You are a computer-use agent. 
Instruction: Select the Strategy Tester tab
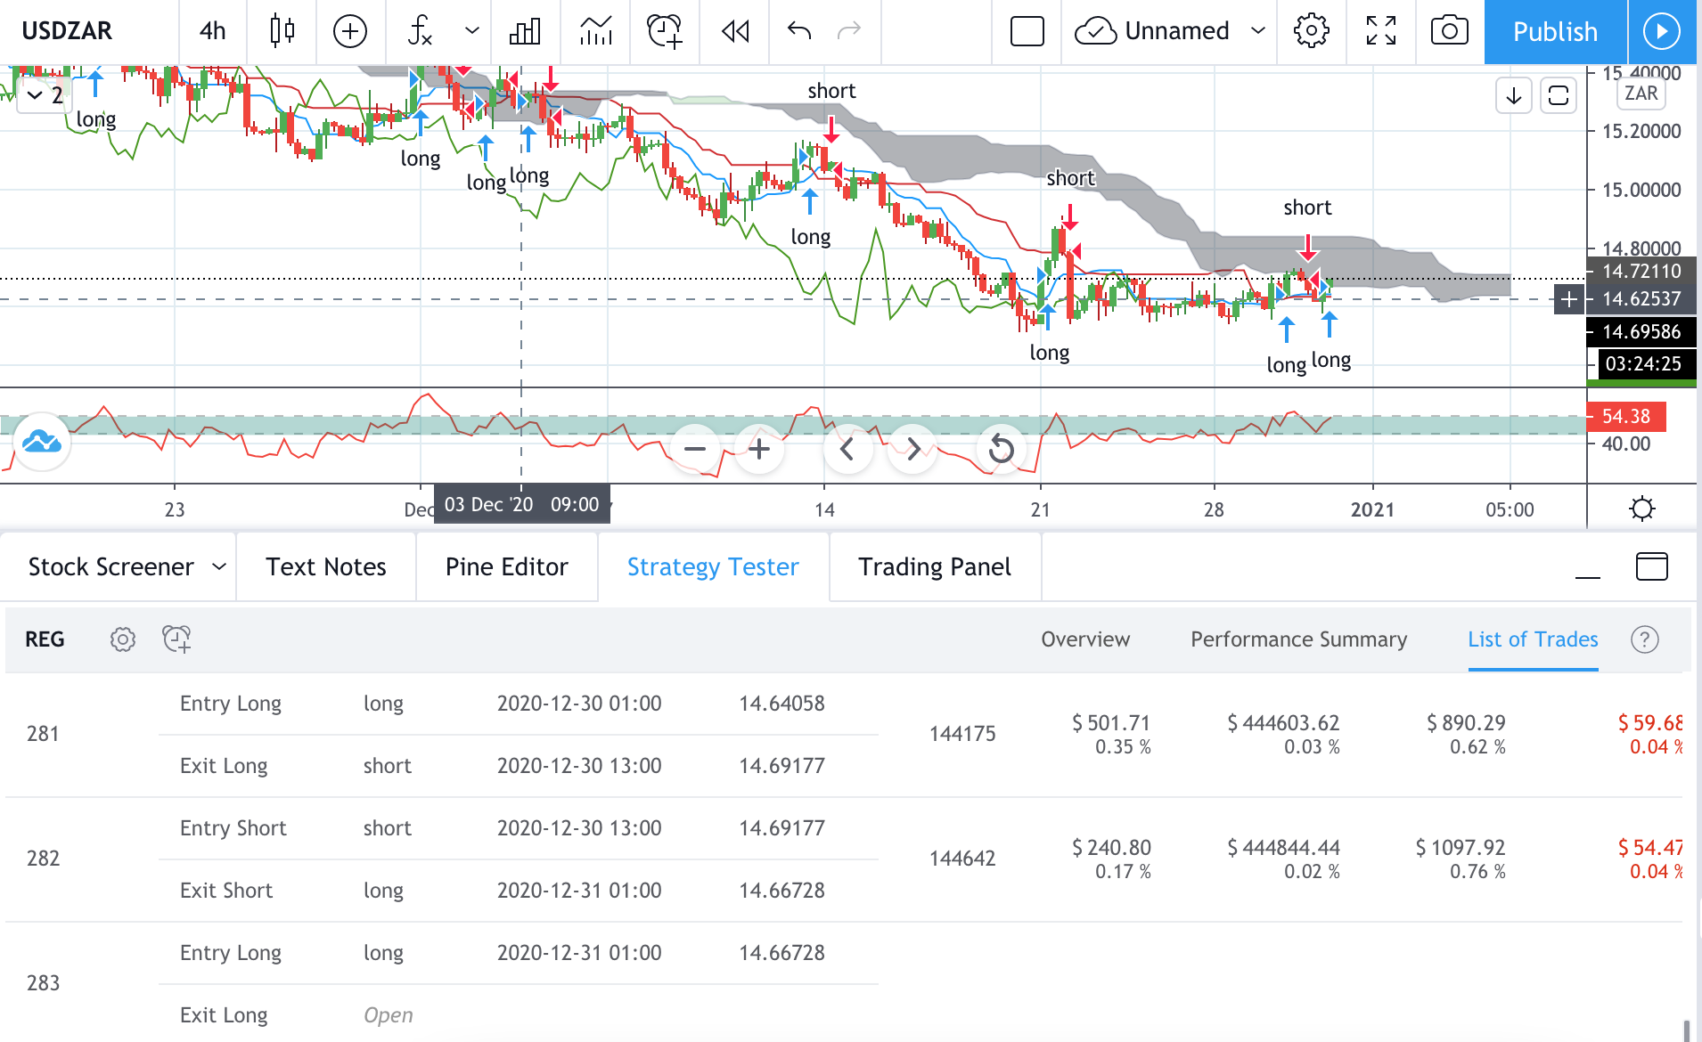[713, 566]
